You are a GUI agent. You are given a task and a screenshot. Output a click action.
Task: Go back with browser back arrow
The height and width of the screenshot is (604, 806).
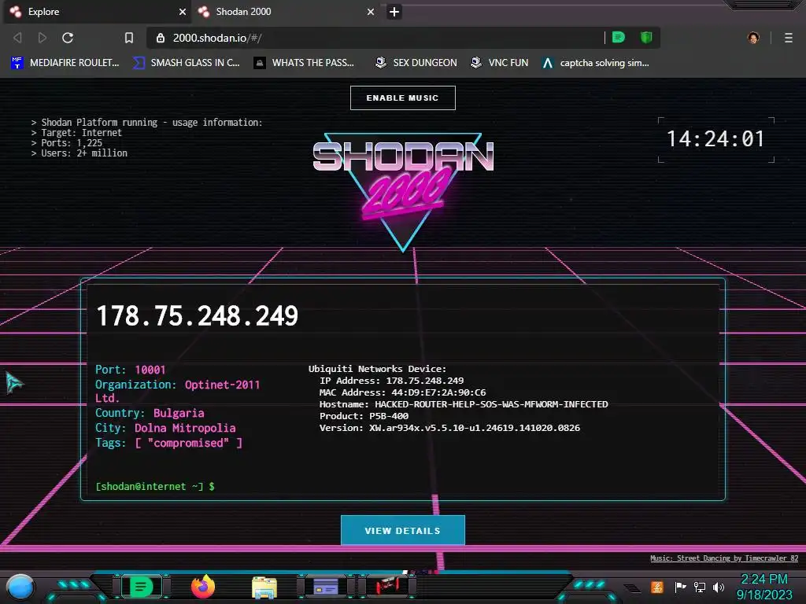coord(17,38)
